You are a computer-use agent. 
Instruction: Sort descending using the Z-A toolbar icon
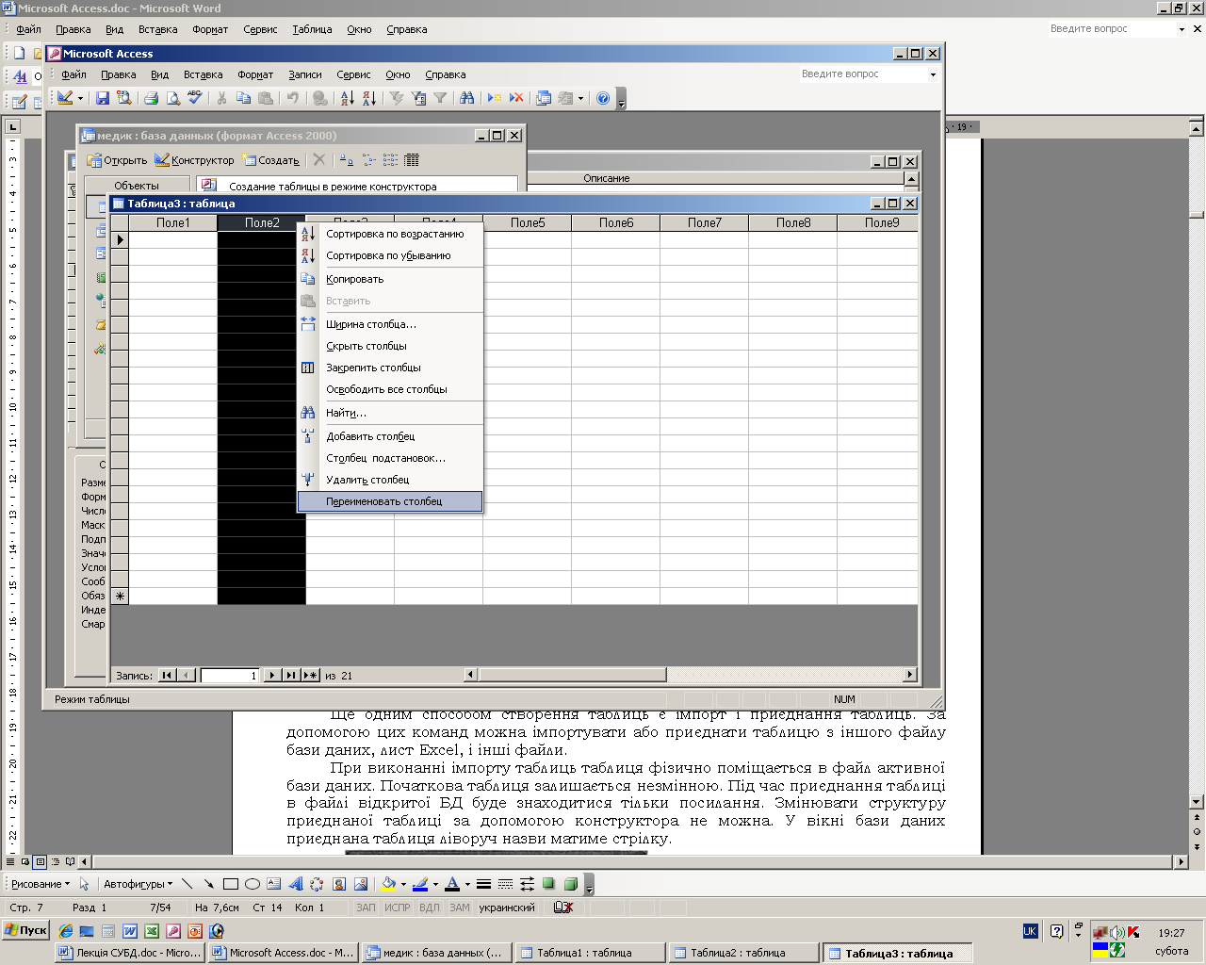click(x=368, y=98)
